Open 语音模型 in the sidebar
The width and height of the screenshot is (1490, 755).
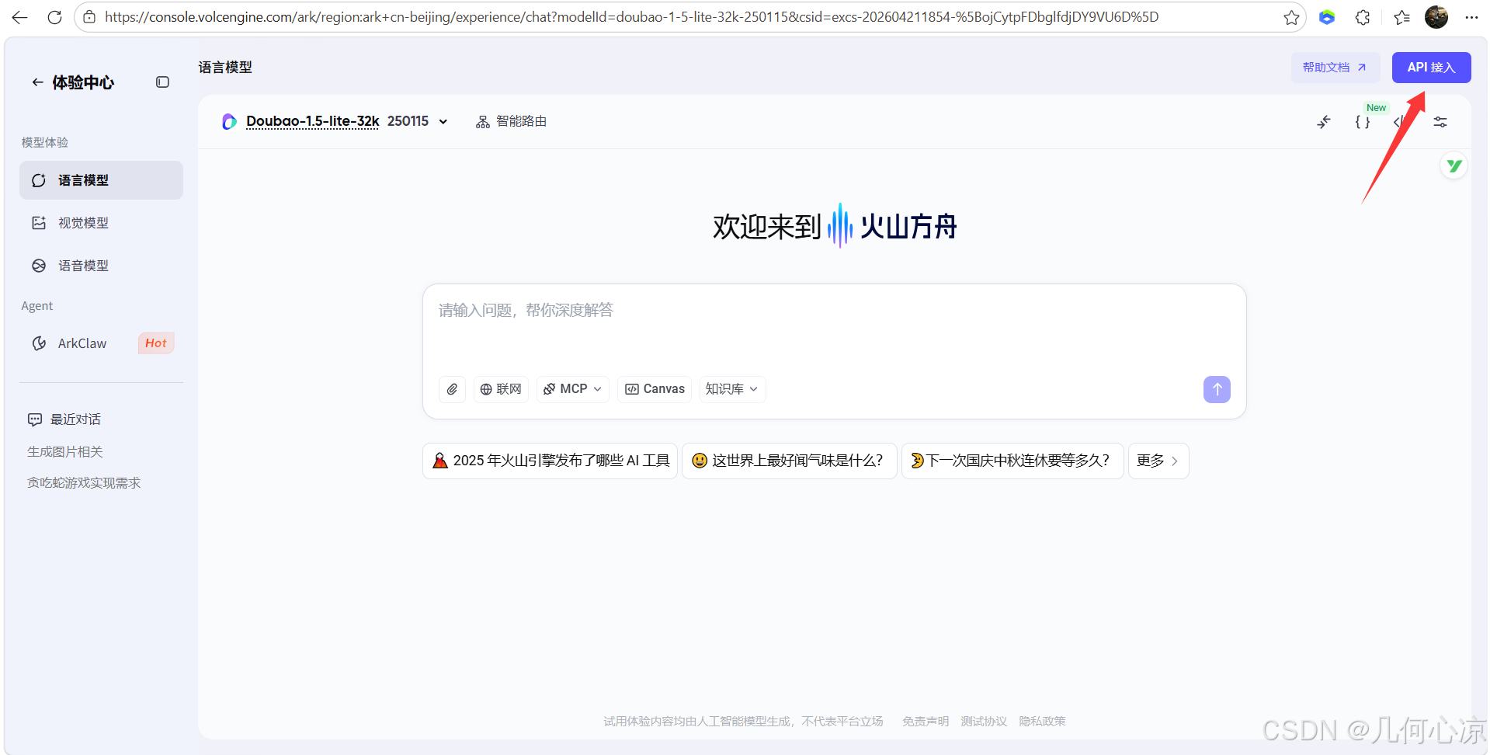pos(101,266)
